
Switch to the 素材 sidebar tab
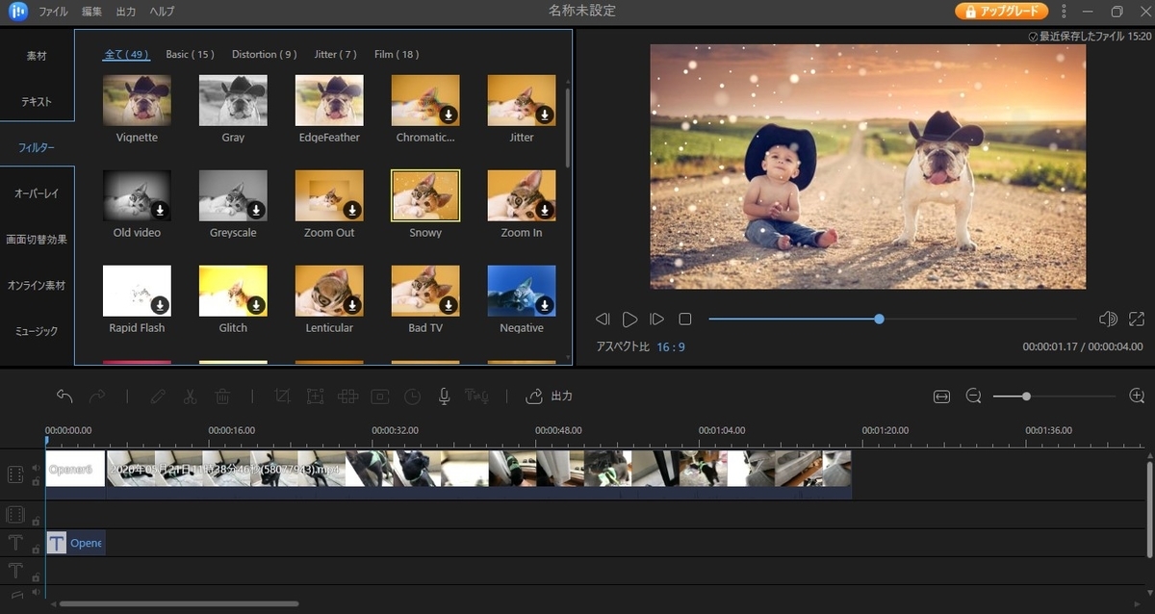point(37,57)
